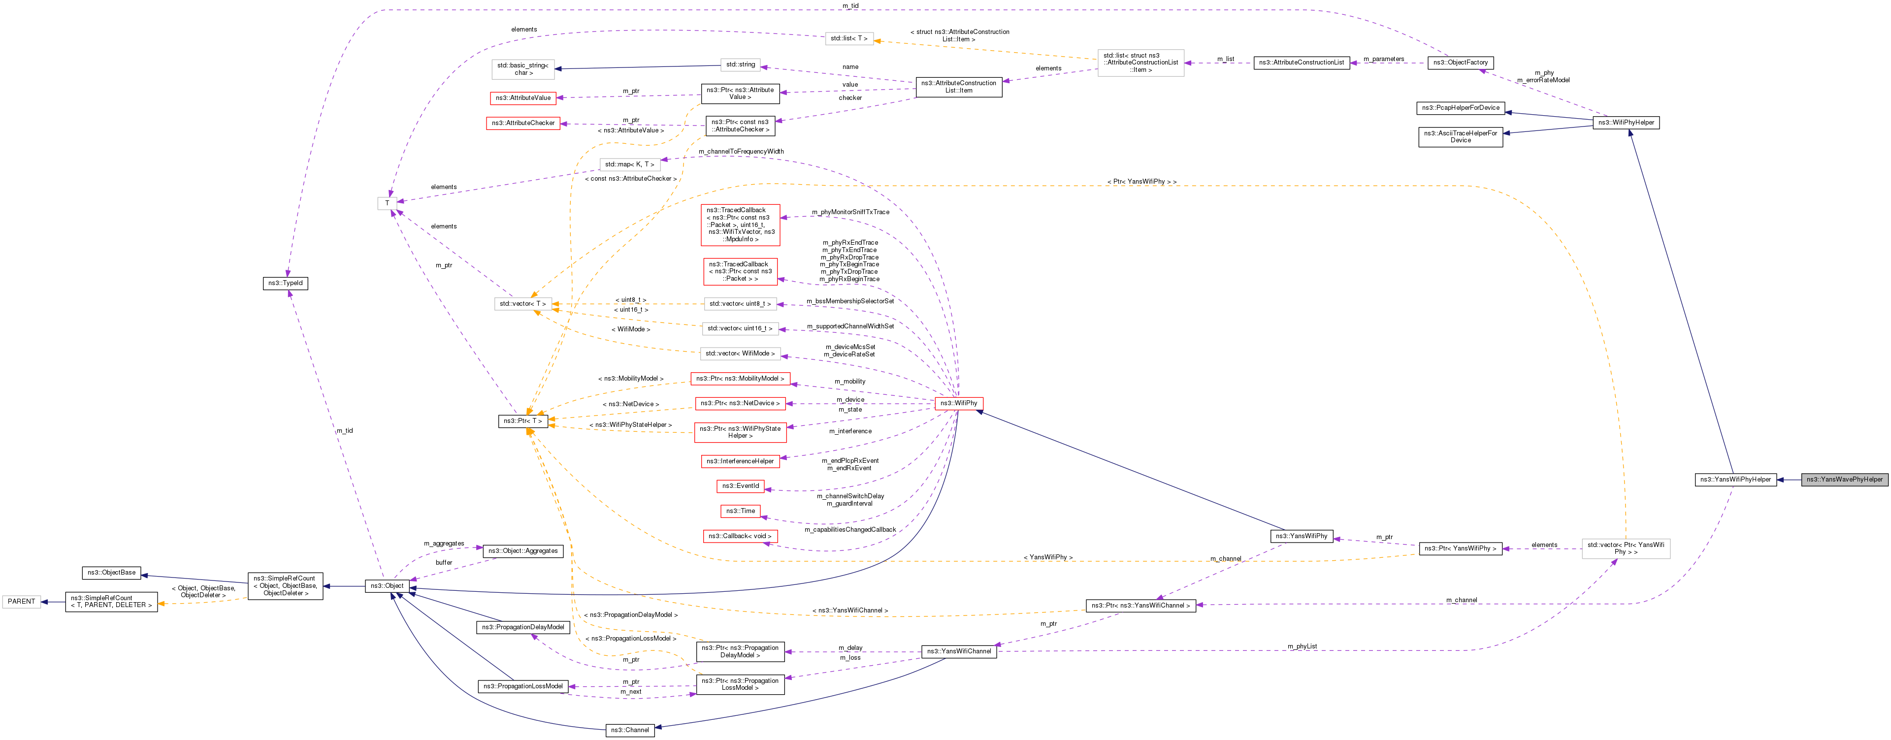Click the m_channelToFrequencyWidth label
This screenshot has height=740, width=1891.
tap(741, 151)
